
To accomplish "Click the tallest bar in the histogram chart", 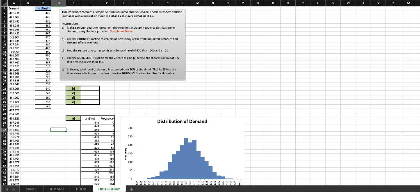I will (186, 158).
